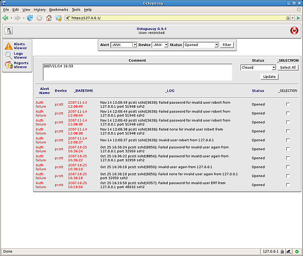Viewport: 303px width, 256px height.
Task: Click into the Comment text area
Action: 137,72
